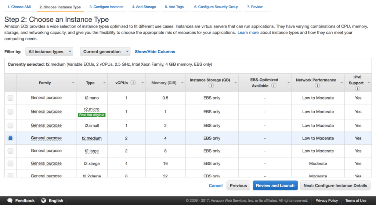Screen dimensions: 376x205
Task: Click the t2.nano type cell
Action: pyautogui.click(x=91, y=98)
